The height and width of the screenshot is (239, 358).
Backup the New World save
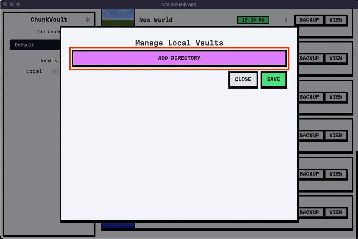(309, 20)
